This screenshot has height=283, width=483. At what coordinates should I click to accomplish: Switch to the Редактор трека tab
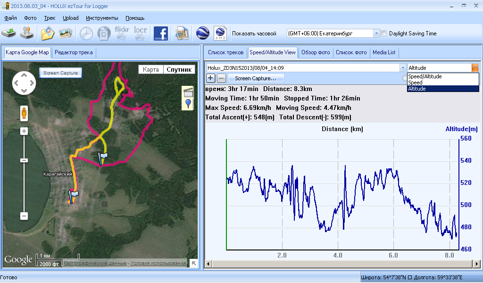pyautogui.click(x=74, y=52)
